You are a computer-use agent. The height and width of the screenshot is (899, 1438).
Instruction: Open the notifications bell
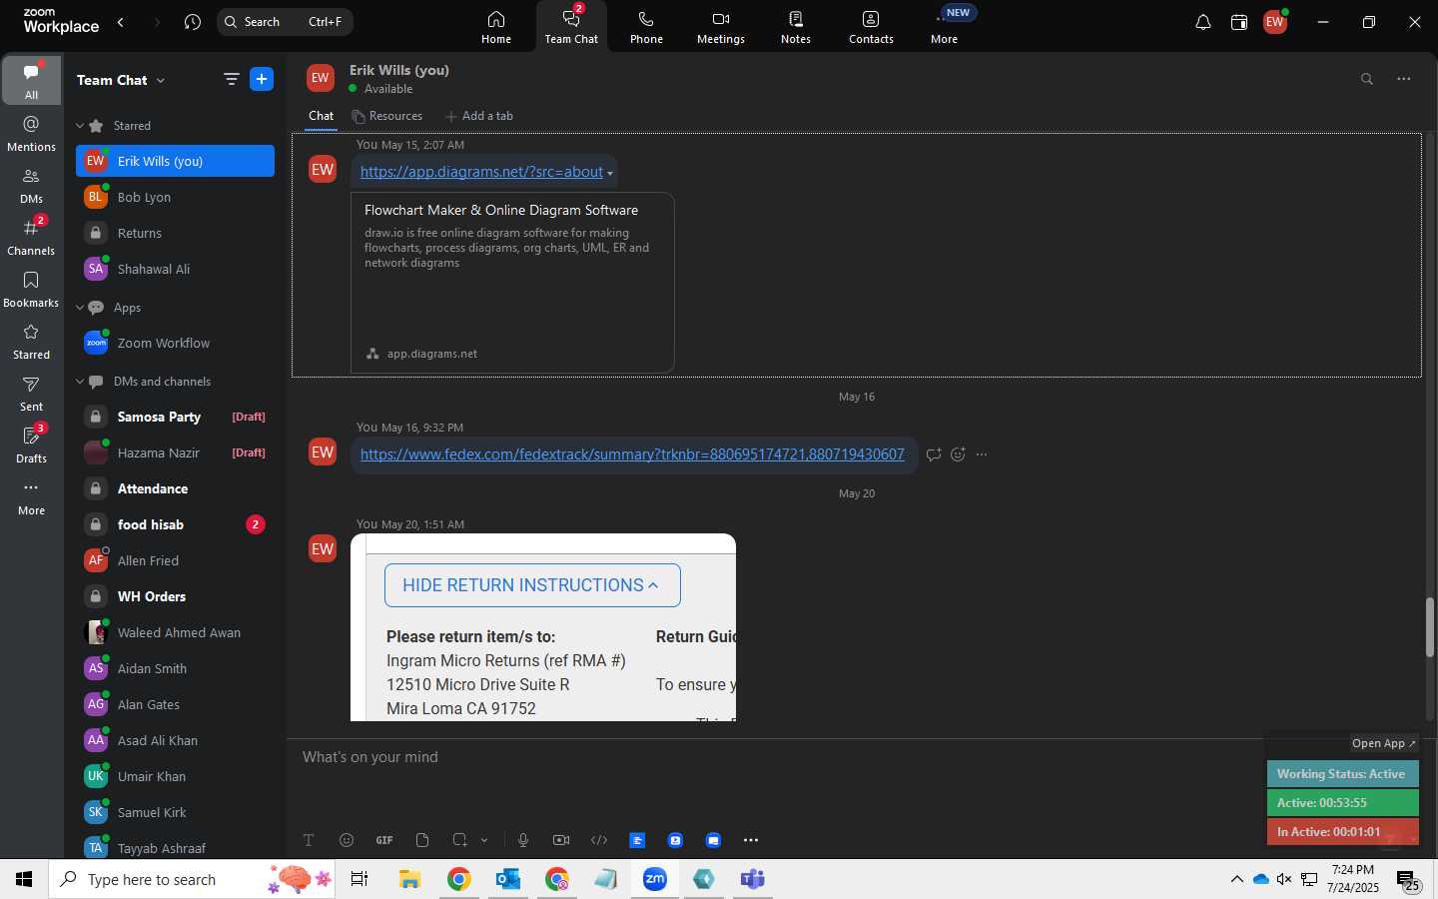click(x=1203, y=22)
